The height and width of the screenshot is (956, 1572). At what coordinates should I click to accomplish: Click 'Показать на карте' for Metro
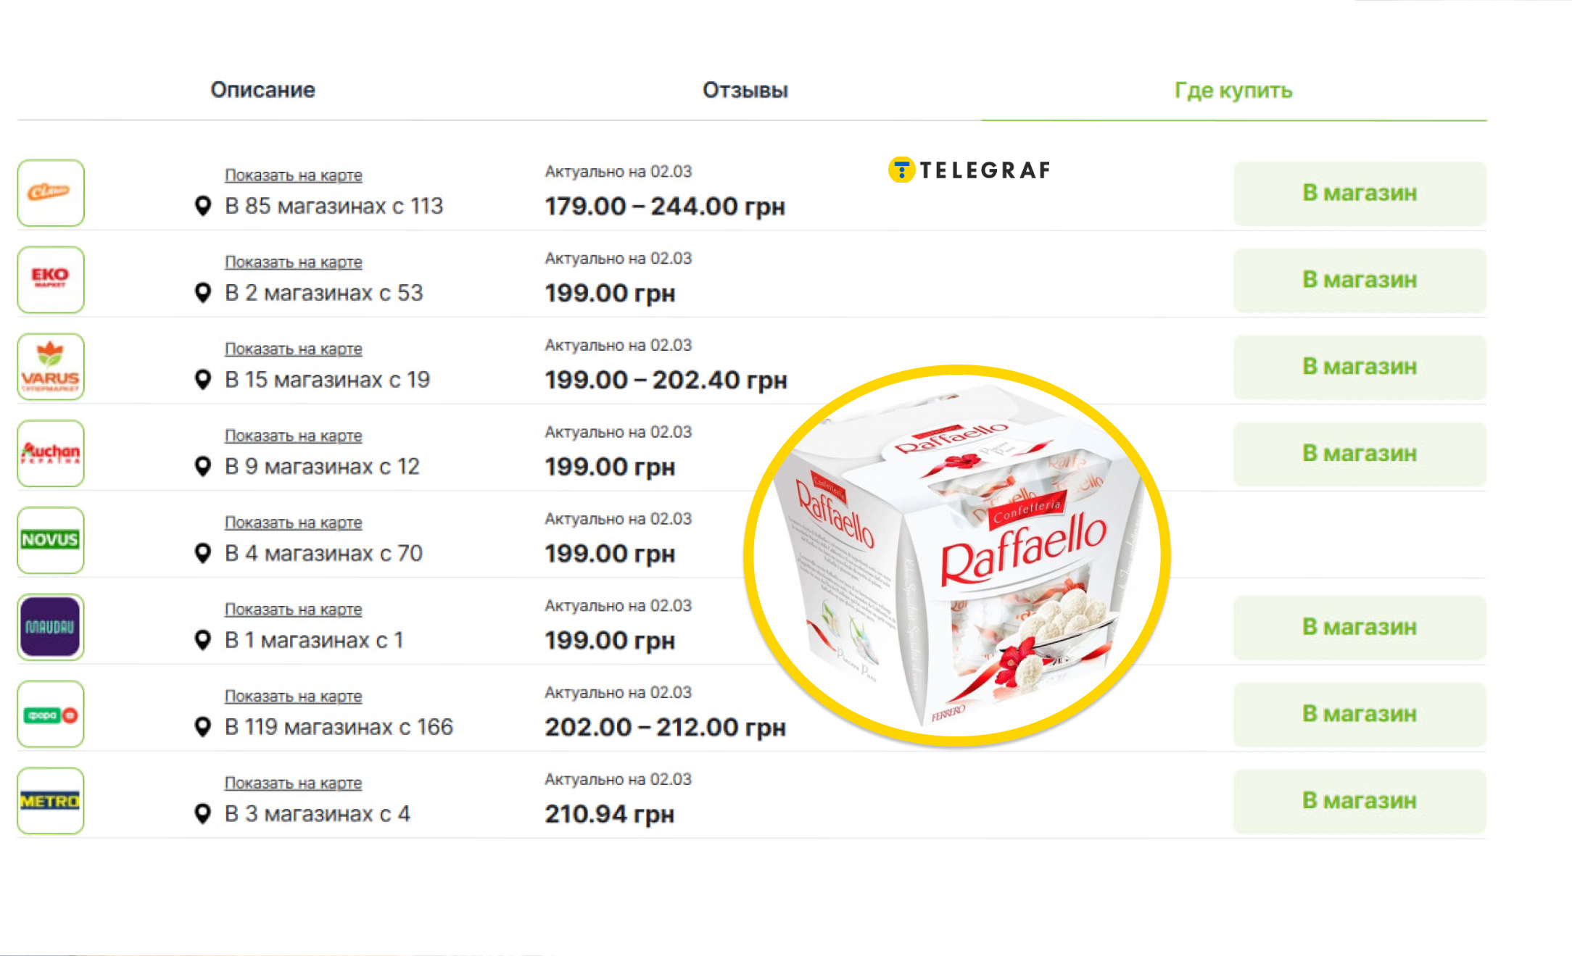[x=293, y=783]
